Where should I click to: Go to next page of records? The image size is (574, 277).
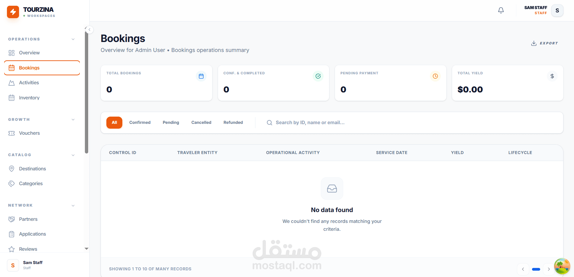click(x=549, y=269)
